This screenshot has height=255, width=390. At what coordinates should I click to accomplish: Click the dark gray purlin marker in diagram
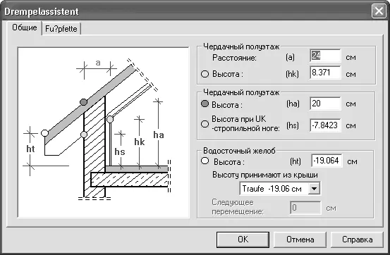[x=83, y=102]
